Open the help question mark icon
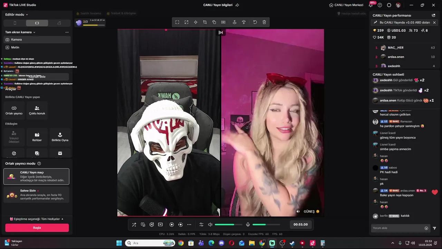 tap(380, 5)
